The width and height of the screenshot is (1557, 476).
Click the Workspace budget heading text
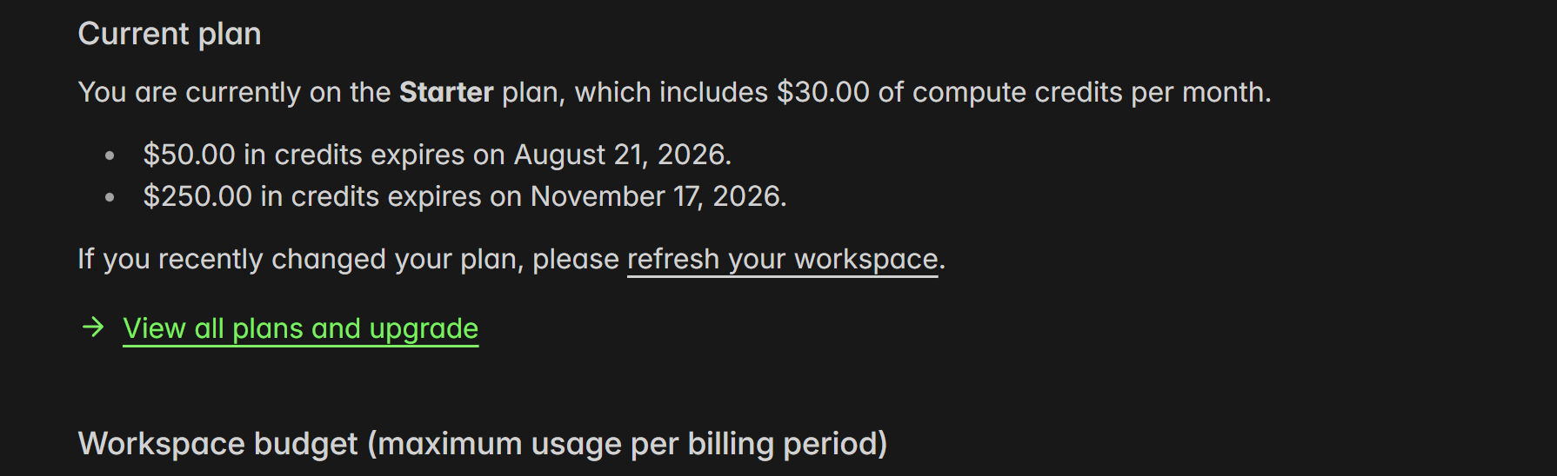(x=217, y=443)
